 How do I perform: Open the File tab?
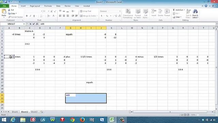[x=4, y=6]
